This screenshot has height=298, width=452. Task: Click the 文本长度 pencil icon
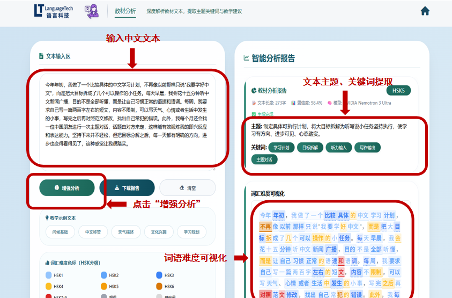254,103
